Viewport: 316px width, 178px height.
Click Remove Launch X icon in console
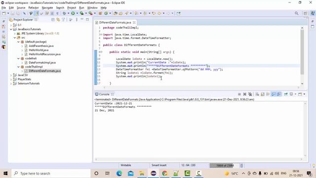coord(245,94)
